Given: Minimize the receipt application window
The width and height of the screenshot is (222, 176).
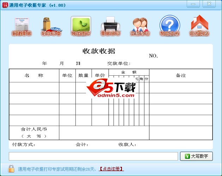Looking at the screenshot, I should tap(193, 4).
